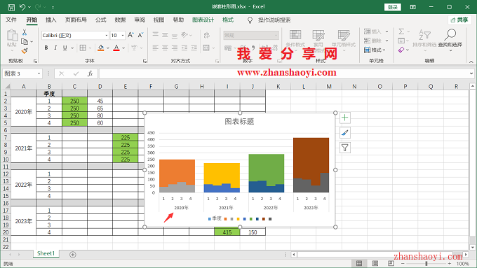Open Sort and Filter

click(x=424, y=38)
